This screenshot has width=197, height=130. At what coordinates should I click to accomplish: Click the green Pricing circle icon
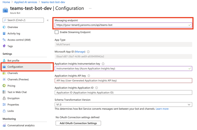4,86
